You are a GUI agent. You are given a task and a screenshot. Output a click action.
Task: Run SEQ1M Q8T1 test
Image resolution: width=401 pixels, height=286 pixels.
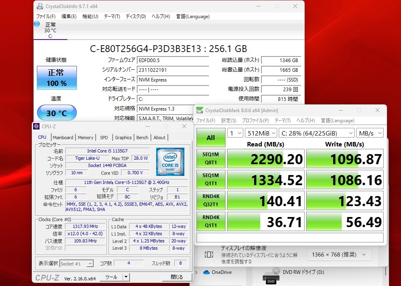point(211,159)
